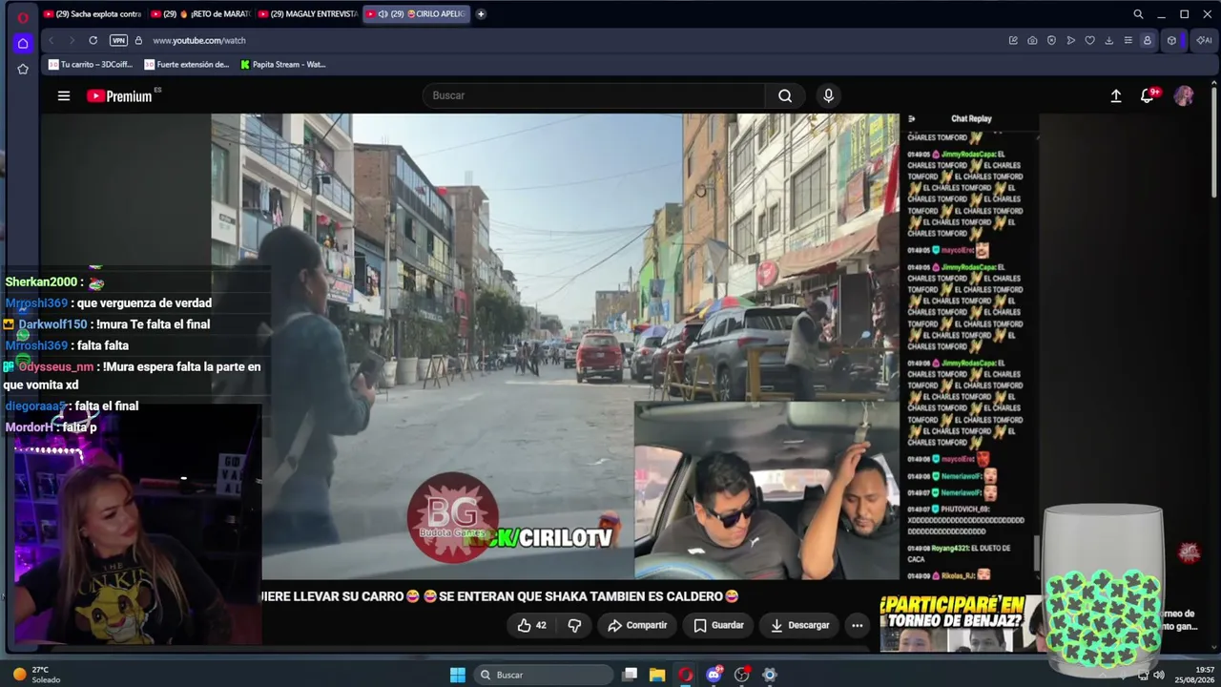Open Task View on taskbar
The width and height of the screenshot is (1221, 687).
(x=630, y=675)
